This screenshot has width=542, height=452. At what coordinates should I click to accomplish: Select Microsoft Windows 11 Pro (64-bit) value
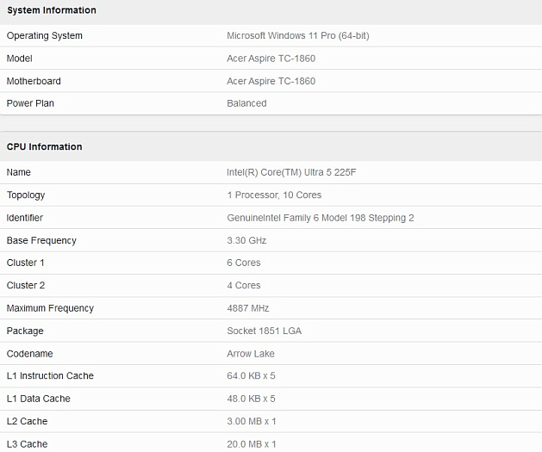(298, 35)
